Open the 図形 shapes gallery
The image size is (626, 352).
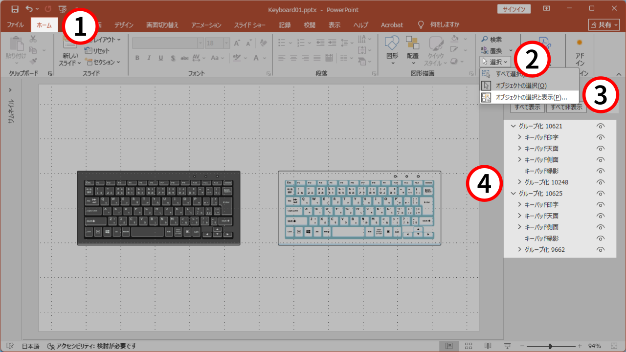coord(392,50)
